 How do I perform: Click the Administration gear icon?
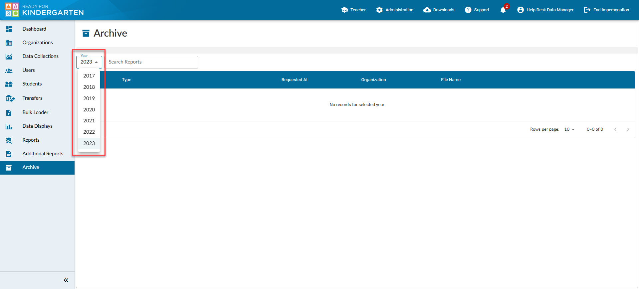379,10
